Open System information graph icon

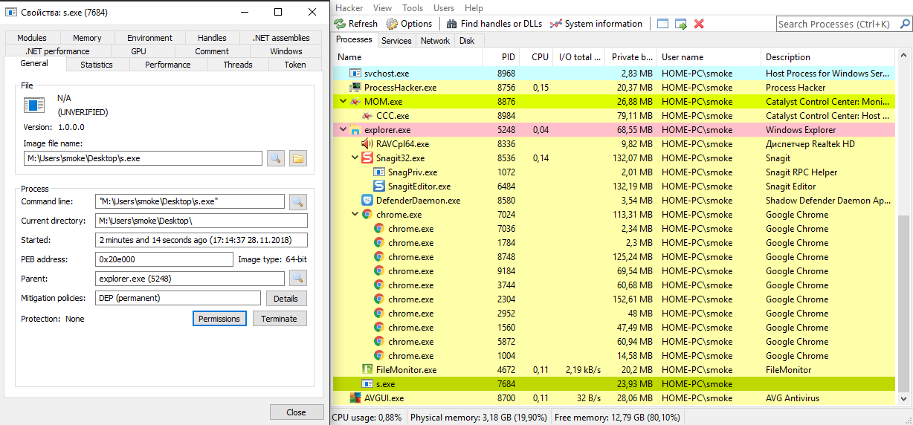tap(555, 24)
